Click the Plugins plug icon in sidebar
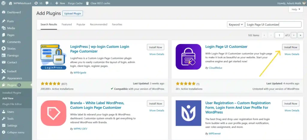307x140 pixels. (3, 85)
